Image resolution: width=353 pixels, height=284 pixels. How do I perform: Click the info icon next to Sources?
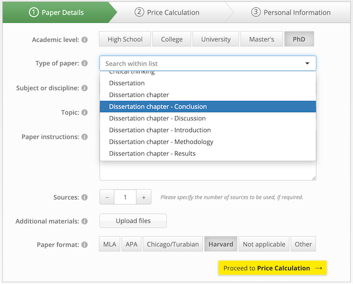point(85,197)
